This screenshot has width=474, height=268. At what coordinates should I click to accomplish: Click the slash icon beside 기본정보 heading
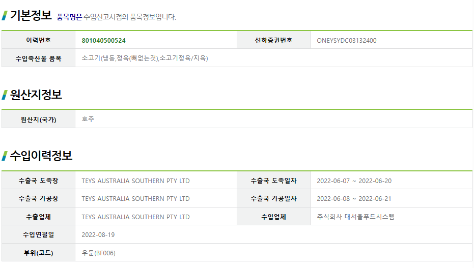(x=5, y=15)
